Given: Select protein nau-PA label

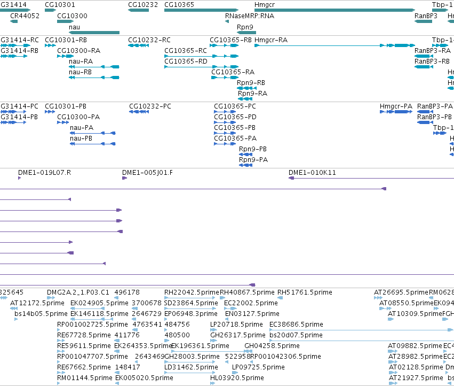Looking at the screenshot, I should click(x=82, y=127).
